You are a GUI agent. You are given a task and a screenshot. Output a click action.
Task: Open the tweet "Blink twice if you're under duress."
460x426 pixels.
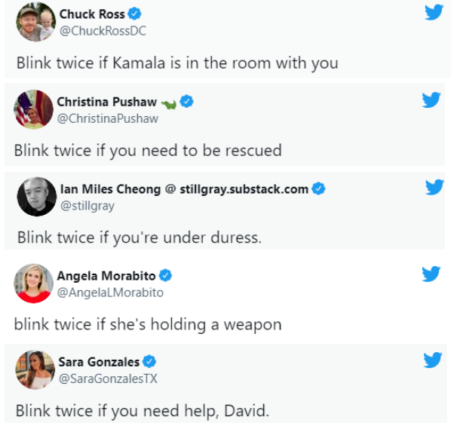140,238
